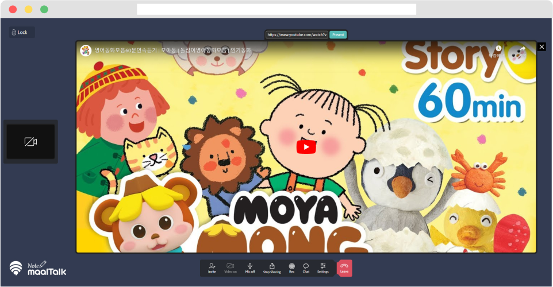Click the Watch later clock icon
This screenshot has width=553, height=287.
pos(498,49)
